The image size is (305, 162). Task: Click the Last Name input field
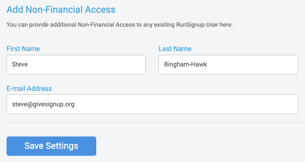[x=228, y=65]
